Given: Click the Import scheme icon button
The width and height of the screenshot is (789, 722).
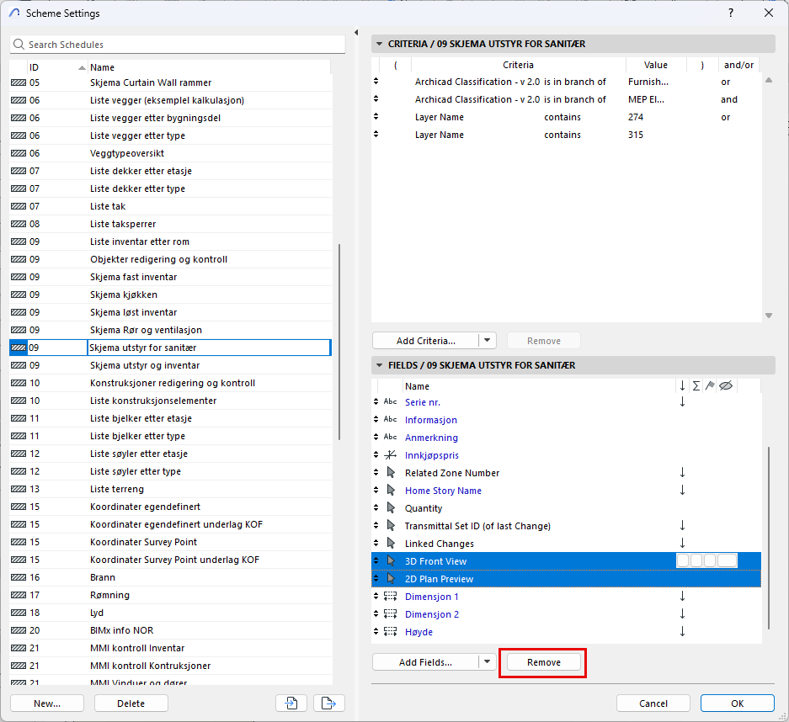Looking at the screenshot, I should coord(290,703).
